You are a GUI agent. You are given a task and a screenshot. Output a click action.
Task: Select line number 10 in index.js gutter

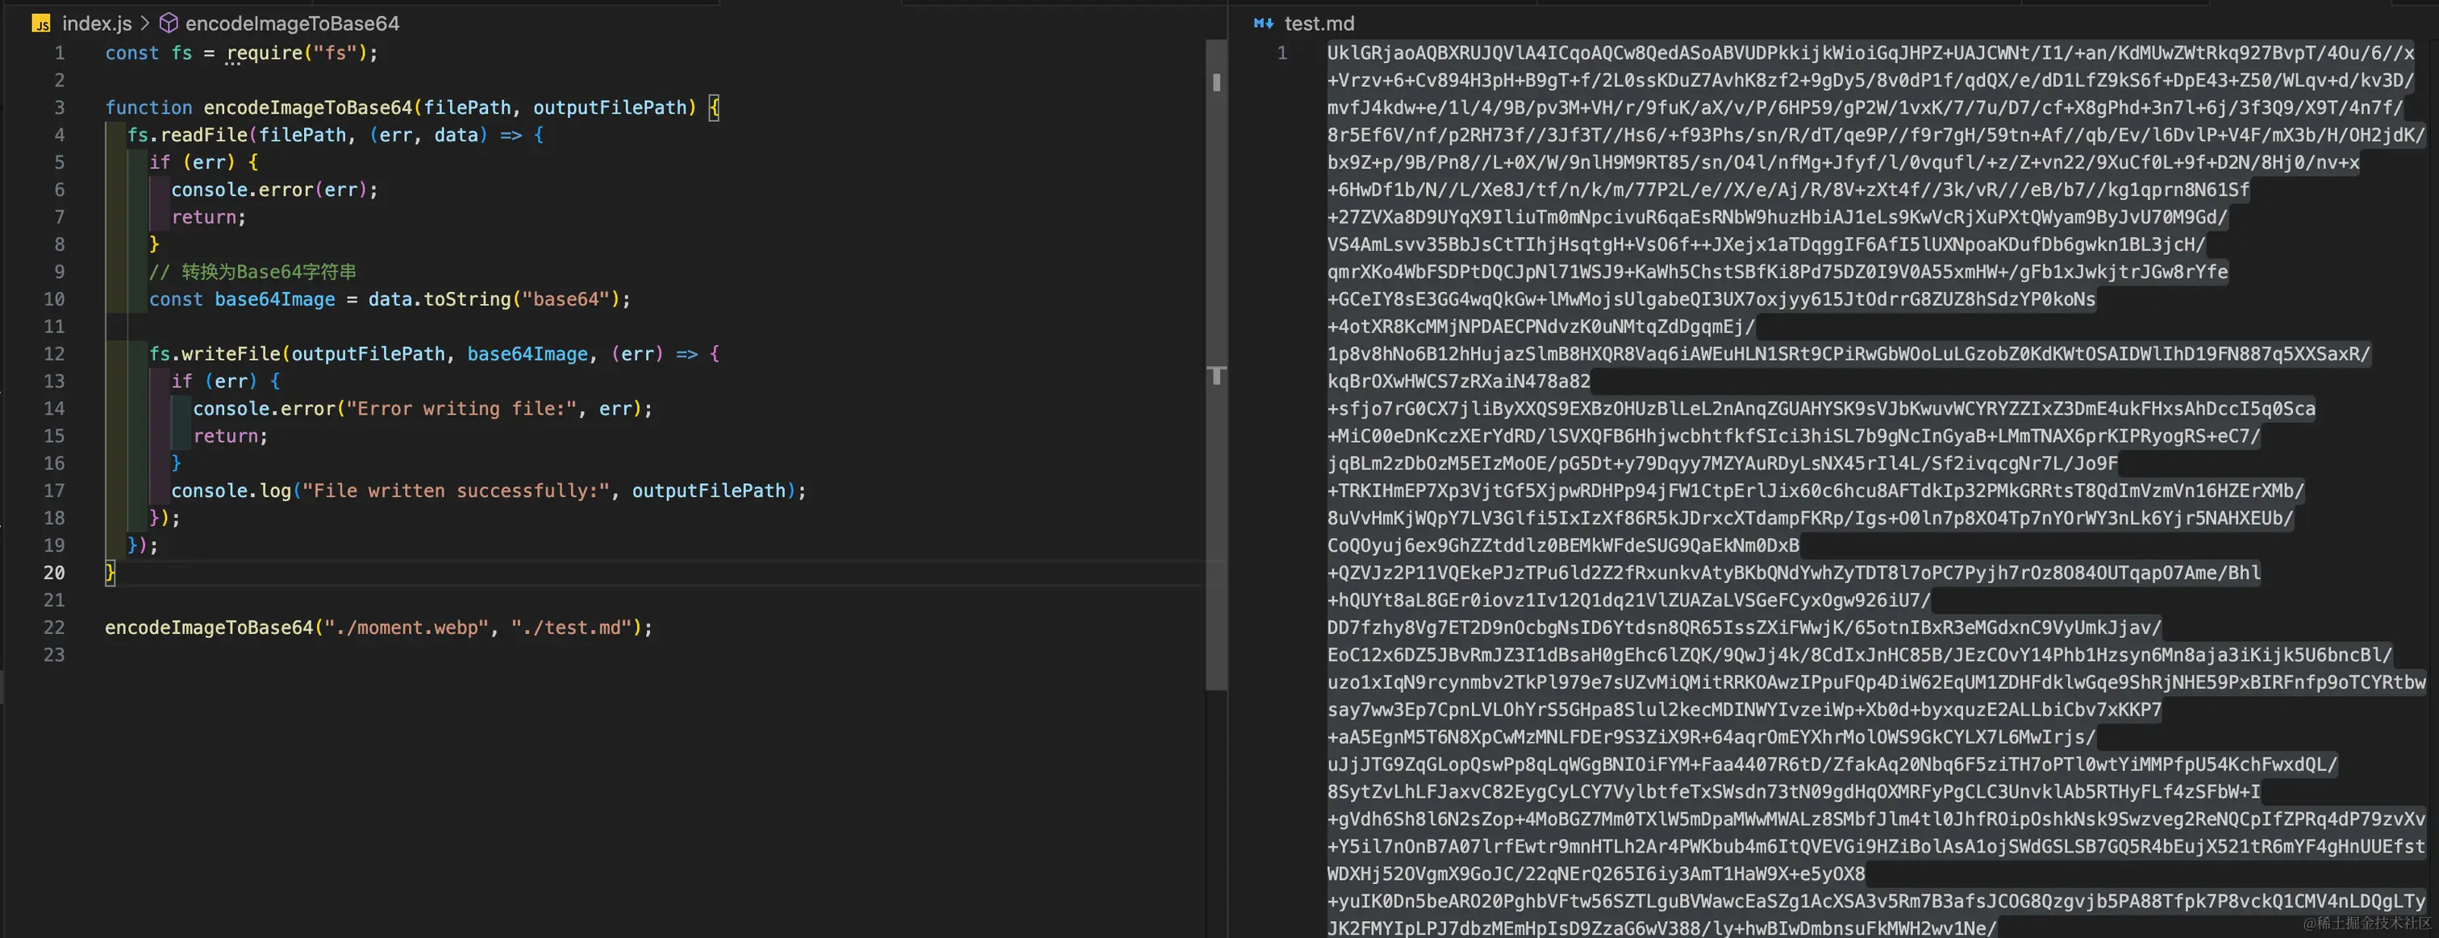point(54,299)
